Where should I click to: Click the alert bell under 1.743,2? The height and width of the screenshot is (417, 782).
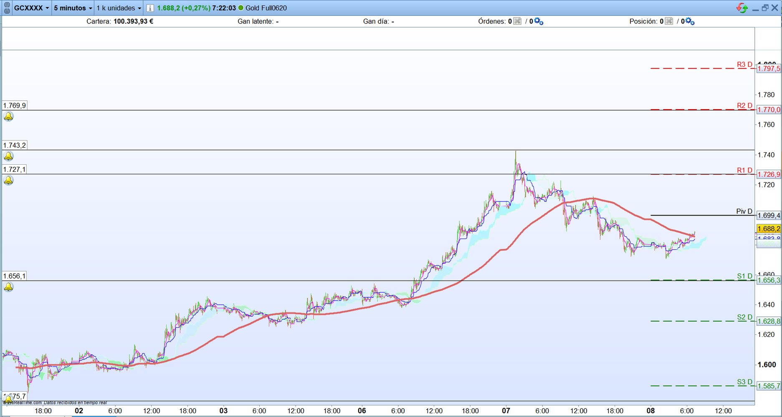(x=8, y=156)
